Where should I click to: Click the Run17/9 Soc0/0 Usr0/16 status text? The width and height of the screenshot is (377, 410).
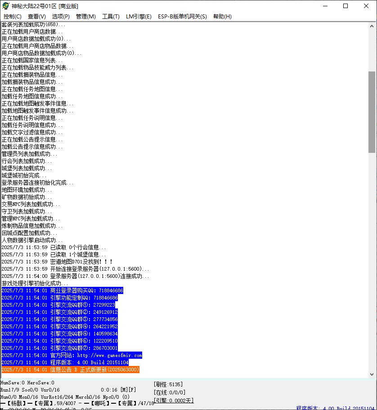click(30, 390)
